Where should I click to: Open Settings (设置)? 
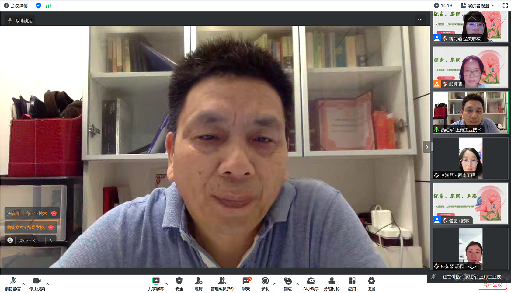(371, 284)
